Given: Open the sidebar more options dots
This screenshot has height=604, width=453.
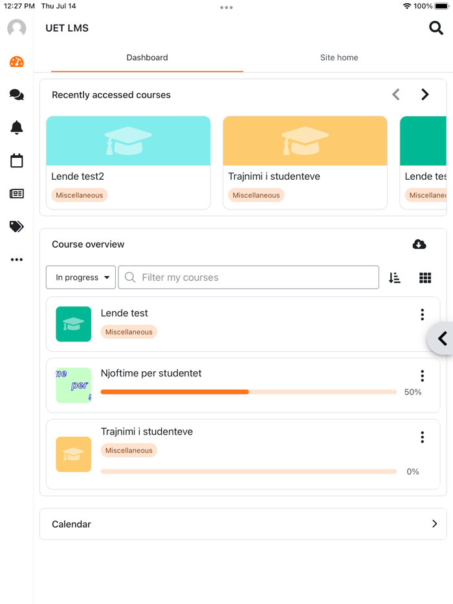Looking at the screenshot, I should tap(17, 259).
